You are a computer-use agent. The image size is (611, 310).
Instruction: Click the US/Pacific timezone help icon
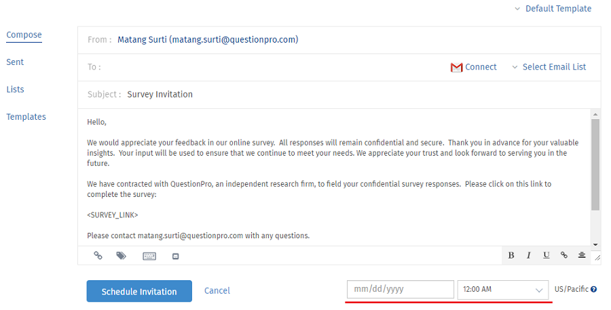coord(593,290)
